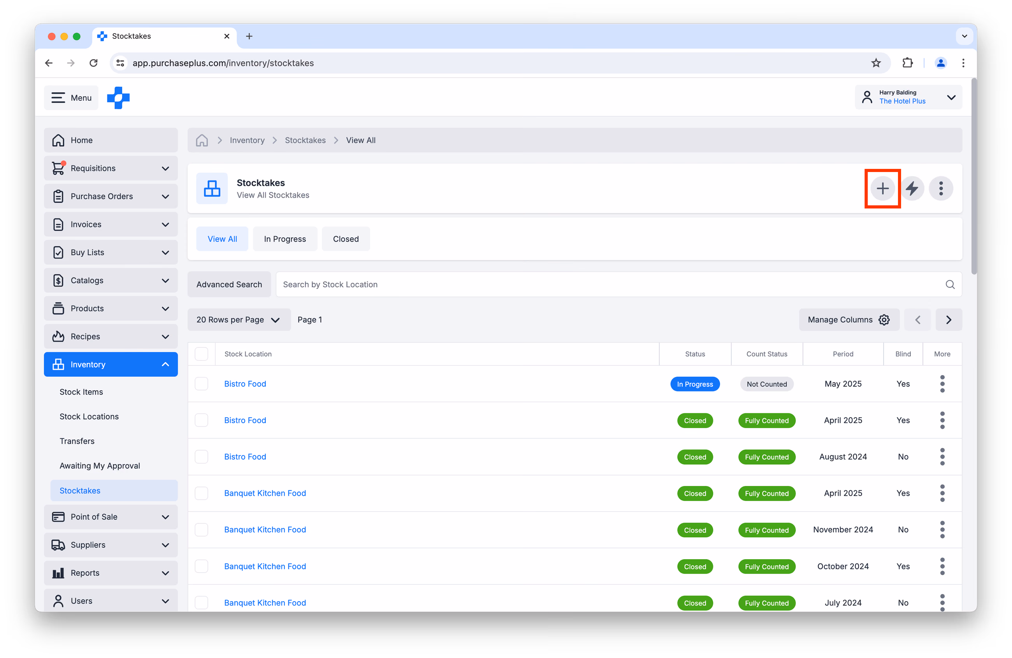
Task: Open Stock Locations in the sidebar
Action: point(89,417)
